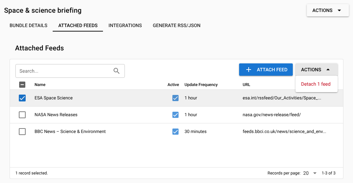Open the Records per page dropdown
The width and height of the screenshot is (353, 183).
(x=310, y=173)
